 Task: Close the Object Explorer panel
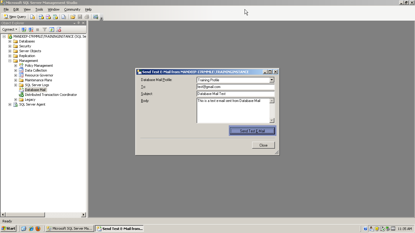click(x=83, y=23)
